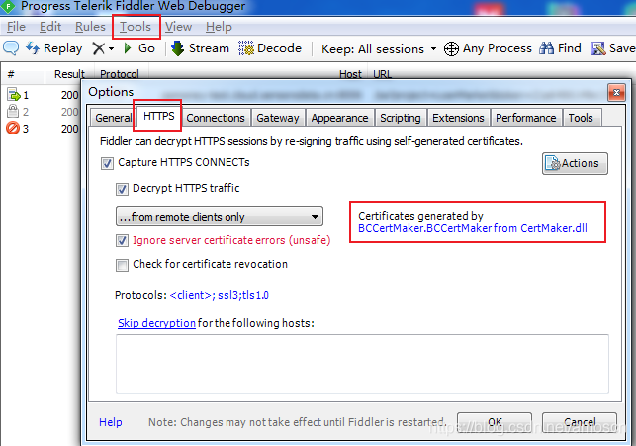Close the Options dialog

616,93
